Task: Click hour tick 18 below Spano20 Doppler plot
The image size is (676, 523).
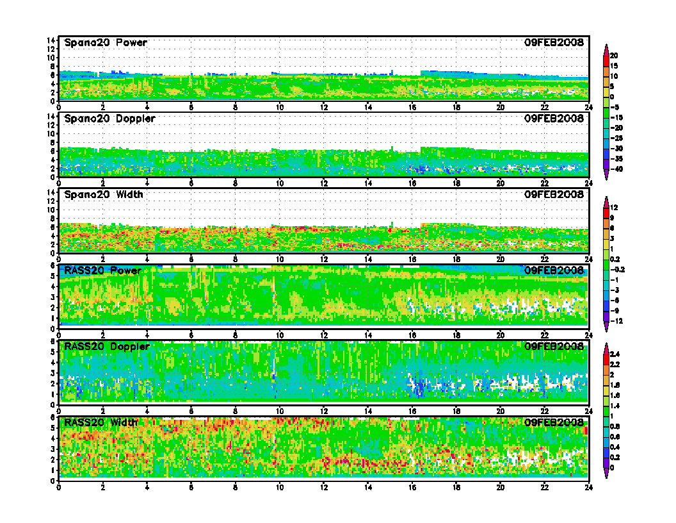Action: pos(456,183)
